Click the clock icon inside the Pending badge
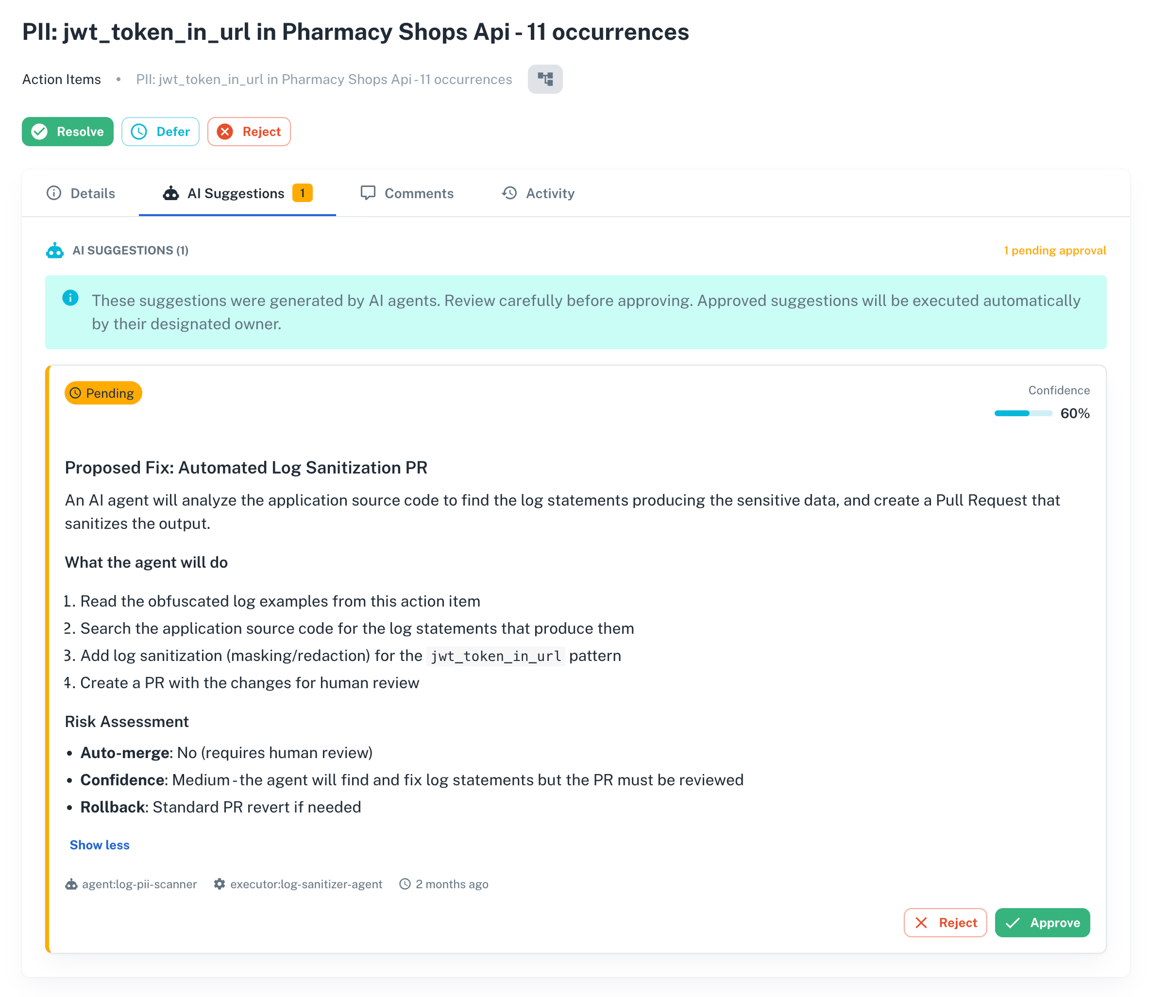The width and height of the screenshot is (1150, 997). coord(76,393)
